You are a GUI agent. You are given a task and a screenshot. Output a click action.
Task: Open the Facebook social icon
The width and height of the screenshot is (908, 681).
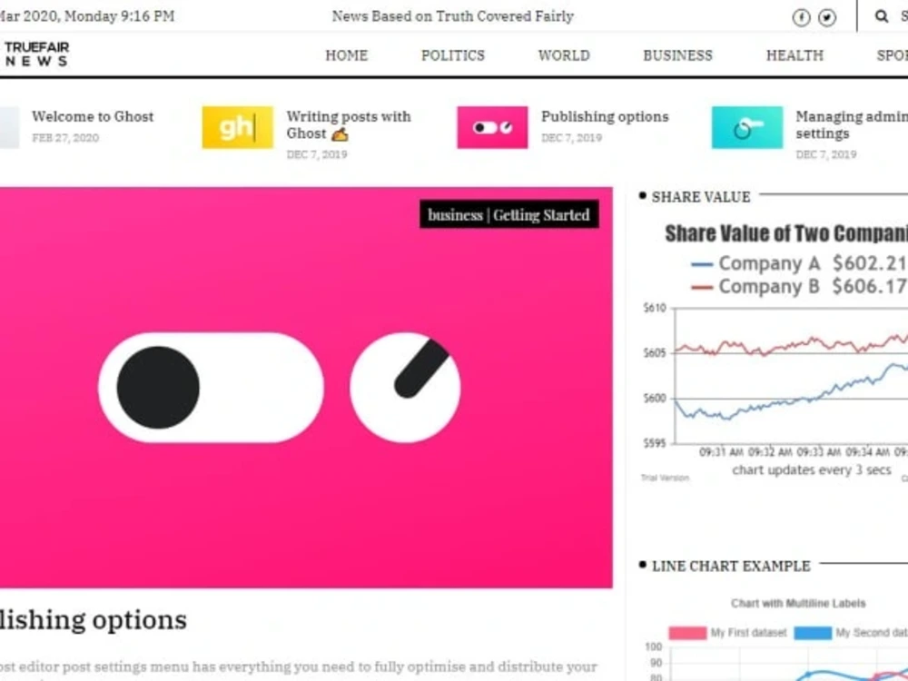click(x=801, y=18)
